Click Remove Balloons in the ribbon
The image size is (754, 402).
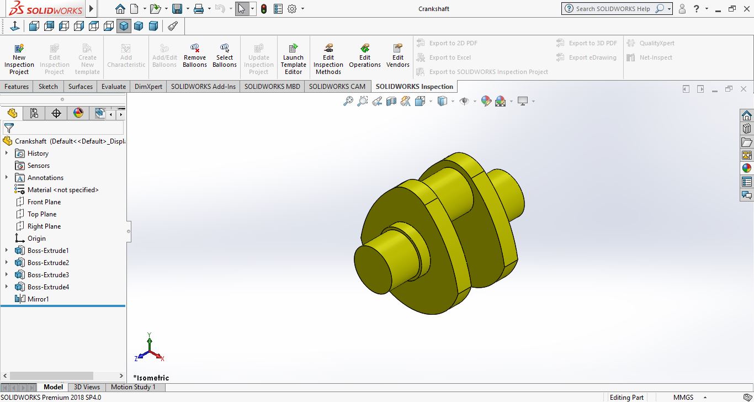tap(195, 57)
